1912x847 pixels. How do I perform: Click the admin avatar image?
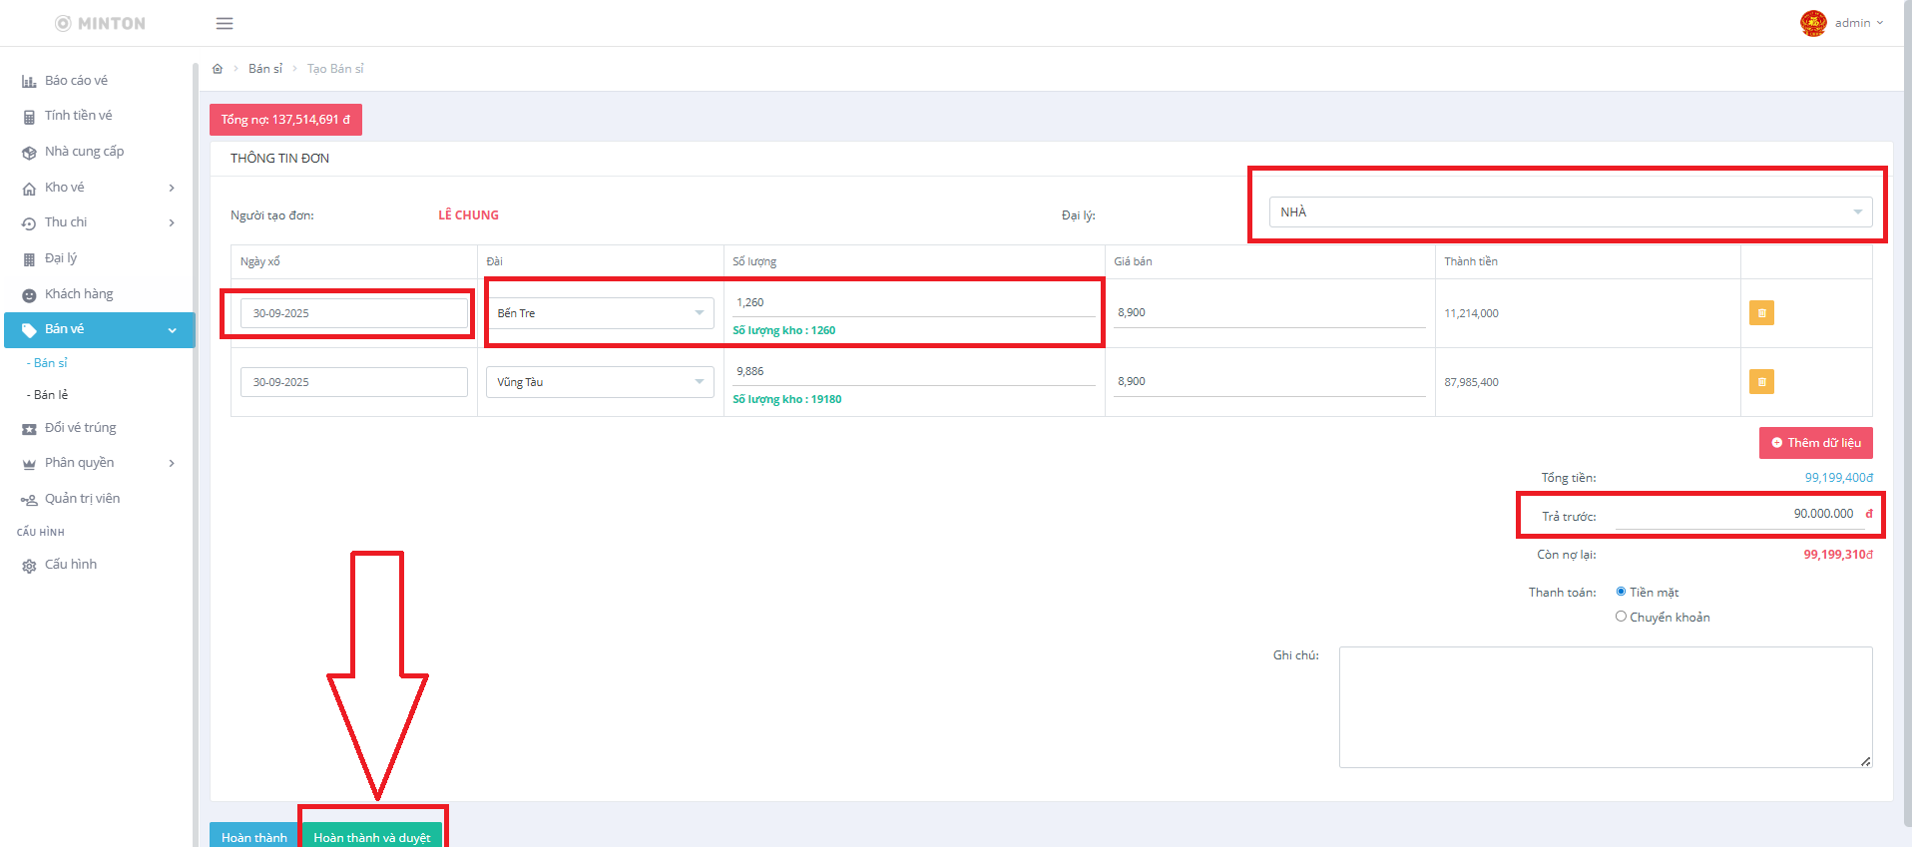click(x=1812, y=23)
